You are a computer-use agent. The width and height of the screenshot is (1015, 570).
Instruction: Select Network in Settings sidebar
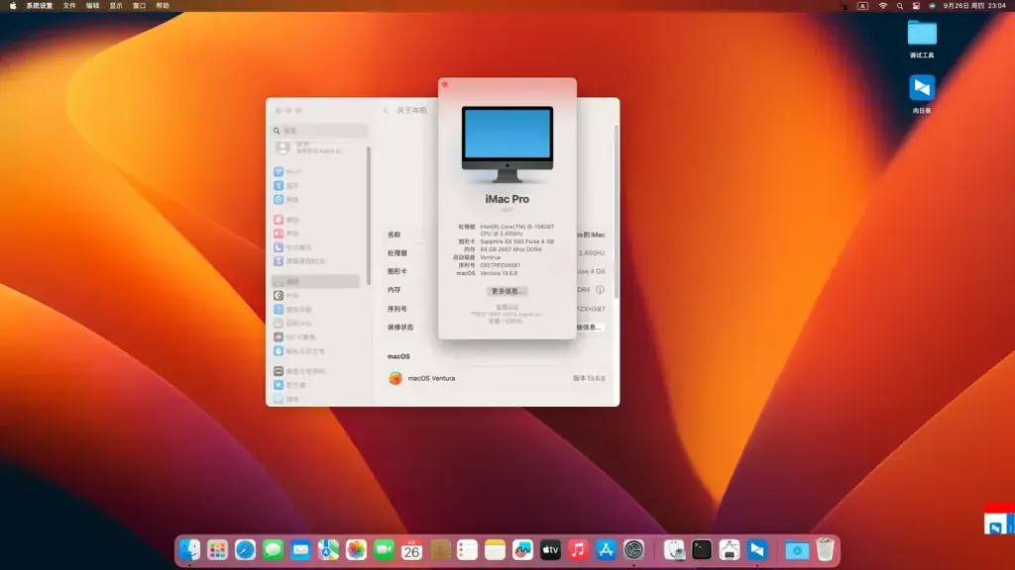click(x=315, y=200)
